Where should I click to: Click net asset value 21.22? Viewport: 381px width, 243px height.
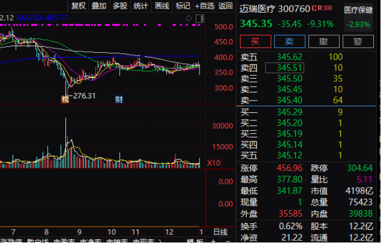(x=292, y=238)
